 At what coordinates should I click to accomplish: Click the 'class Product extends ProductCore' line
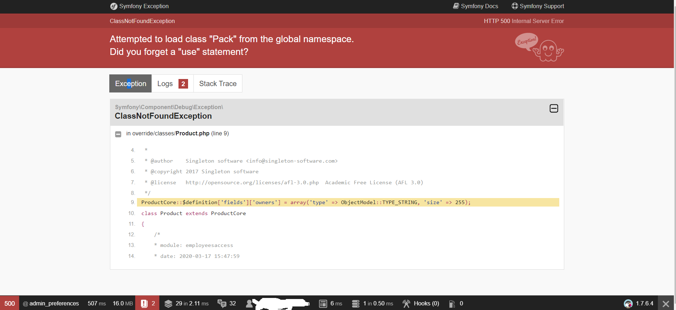[x=193, y=213]
